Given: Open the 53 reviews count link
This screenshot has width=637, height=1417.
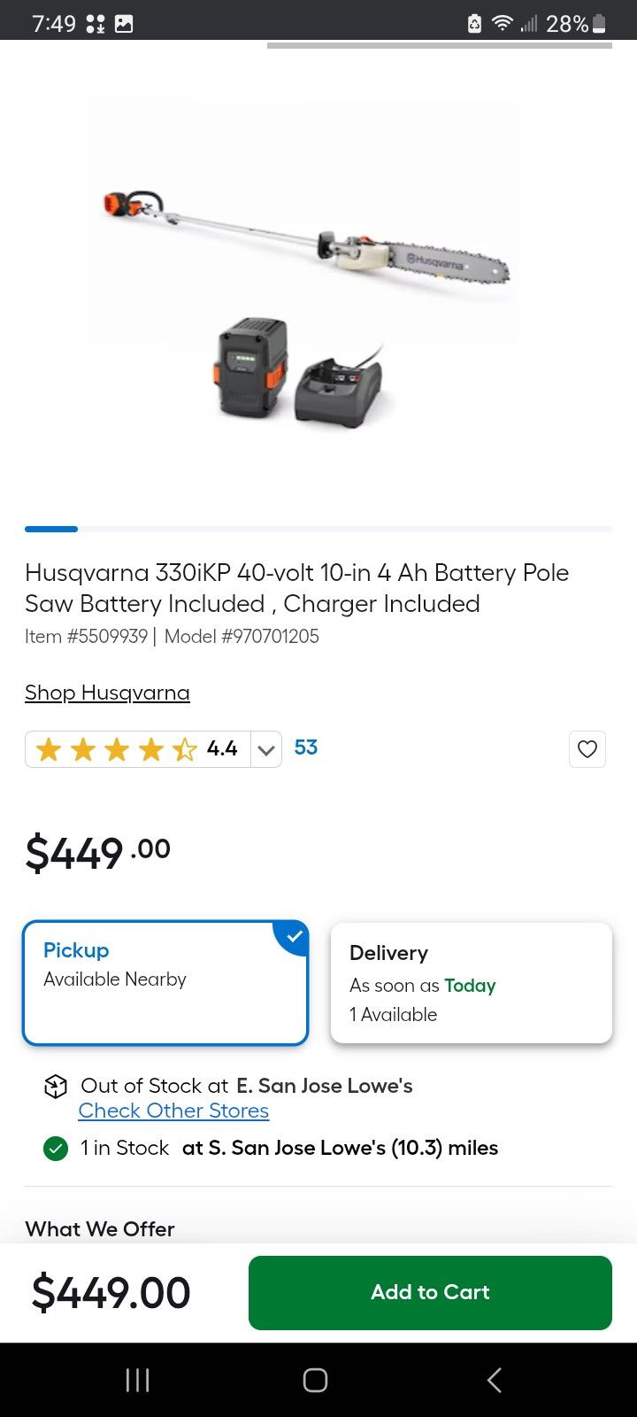Looking at the screenshot, I should coord(306,747).
